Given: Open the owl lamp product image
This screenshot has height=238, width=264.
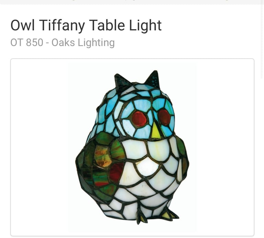Looking at the screenshot, I should [x=132, y=147].
